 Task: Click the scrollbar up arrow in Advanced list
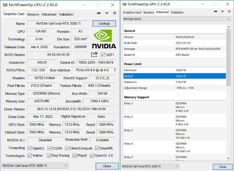228,27
